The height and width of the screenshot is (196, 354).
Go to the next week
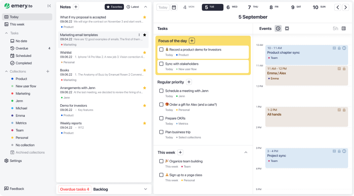[x=345, y=7]
